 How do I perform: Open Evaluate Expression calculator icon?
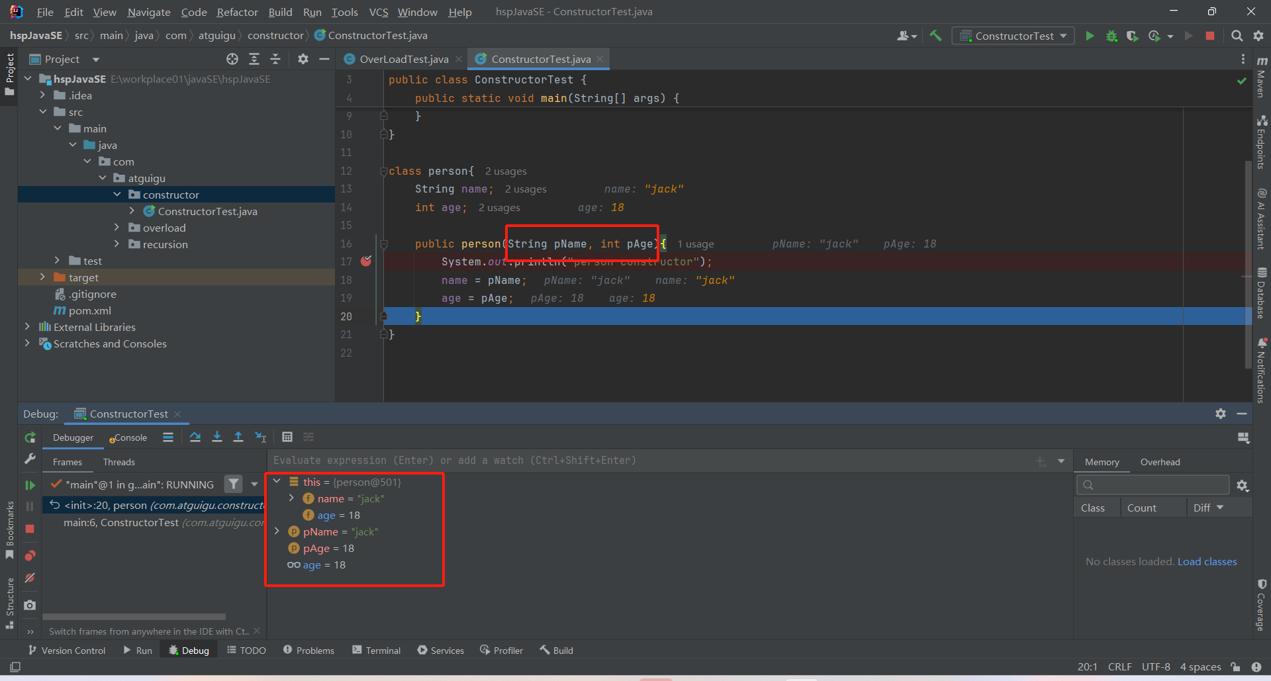click(x=287, y=437)
